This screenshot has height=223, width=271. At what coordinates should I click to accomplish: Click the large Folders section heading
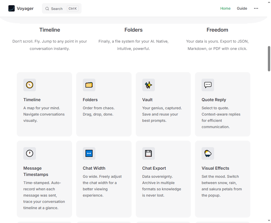pos(133,30)
